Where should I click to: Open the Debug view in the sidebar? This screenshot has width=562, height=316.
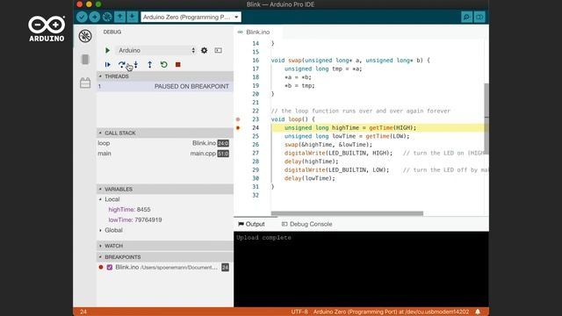coord(85,36)
